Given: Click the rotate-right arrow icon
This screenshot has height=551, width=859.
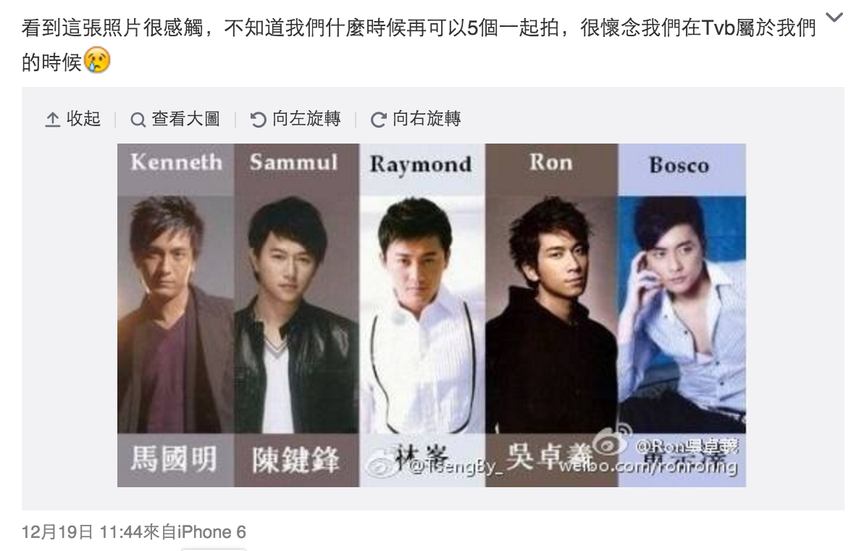Looking at the screenshot, I should [x=379, y=119].
